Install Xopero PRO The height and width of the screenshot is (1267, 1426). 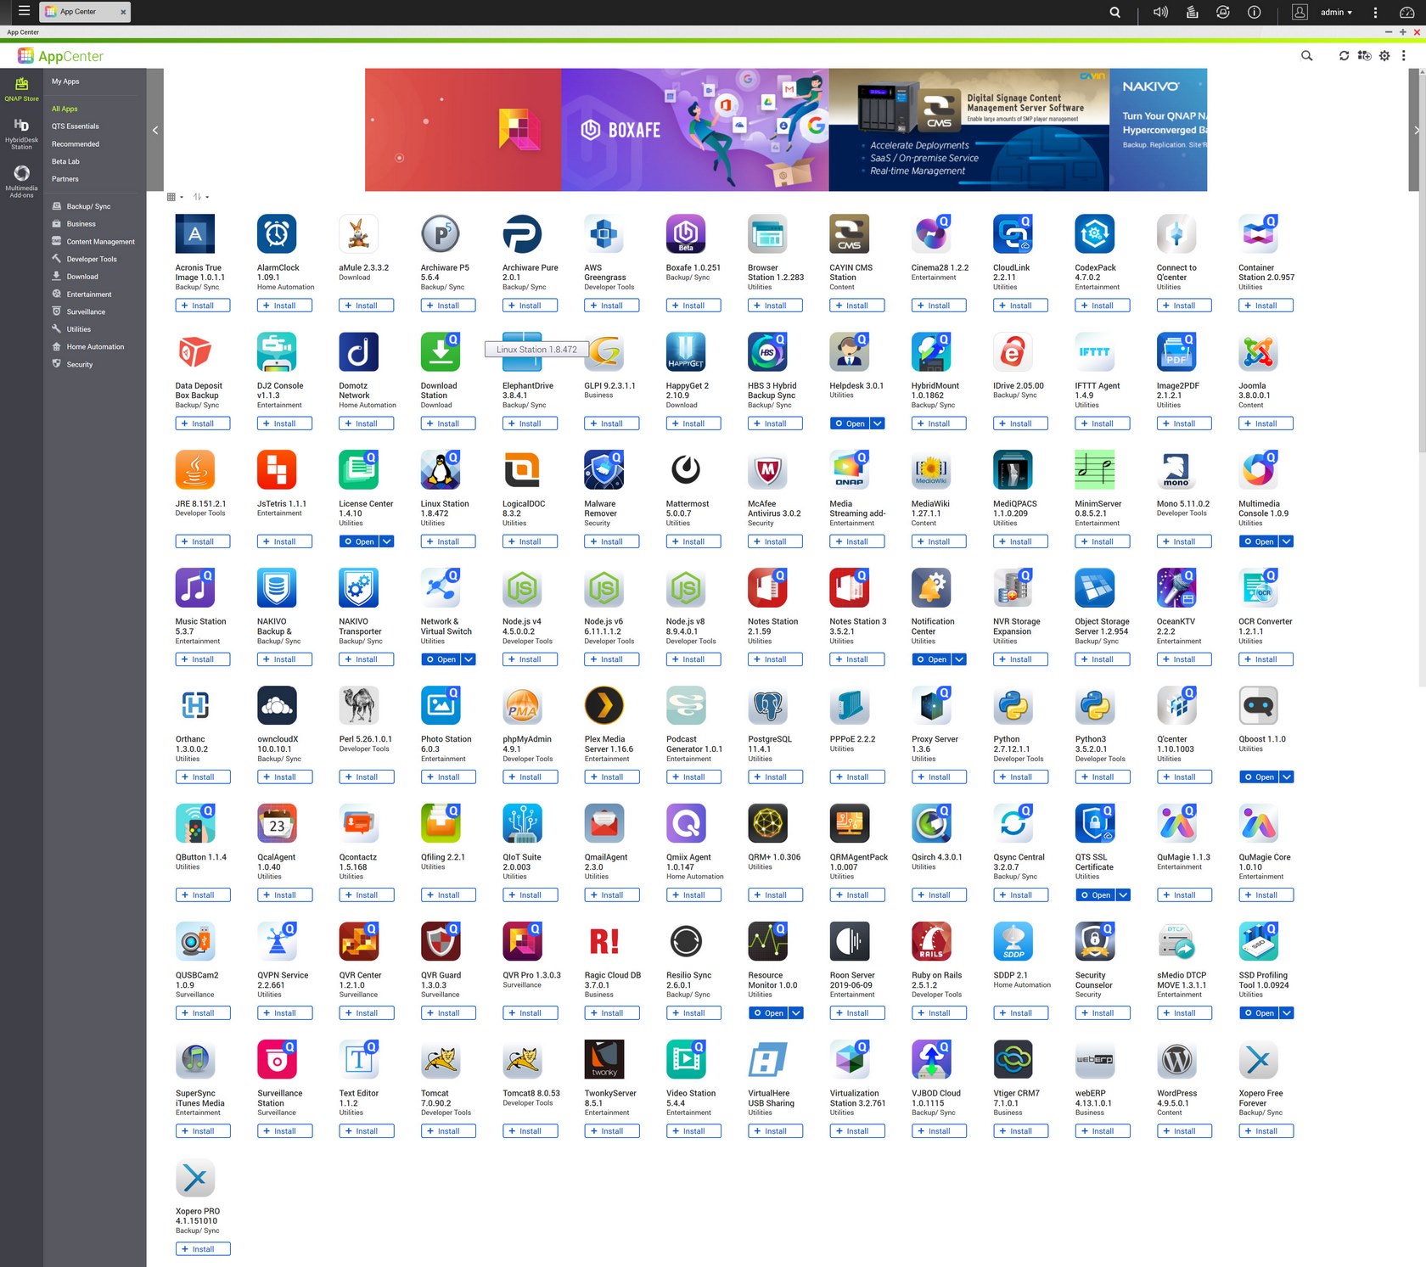pos(203,1249)
